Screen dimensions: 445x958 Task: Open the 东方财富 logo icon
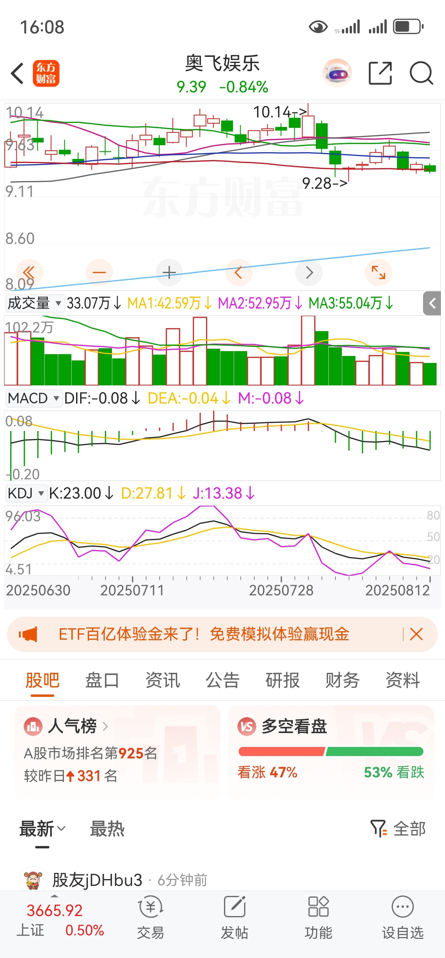pos(46,73)
